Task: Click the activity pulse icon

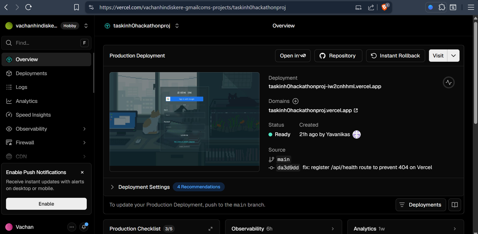Action: pyautogui.click(x=449, y=82)
